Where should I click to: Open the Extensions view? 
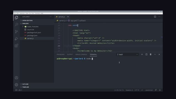(x=16, y=46)
